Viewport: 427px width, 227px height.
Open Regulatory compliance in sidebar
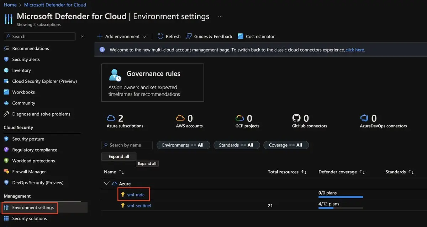[x=35, y=150]
